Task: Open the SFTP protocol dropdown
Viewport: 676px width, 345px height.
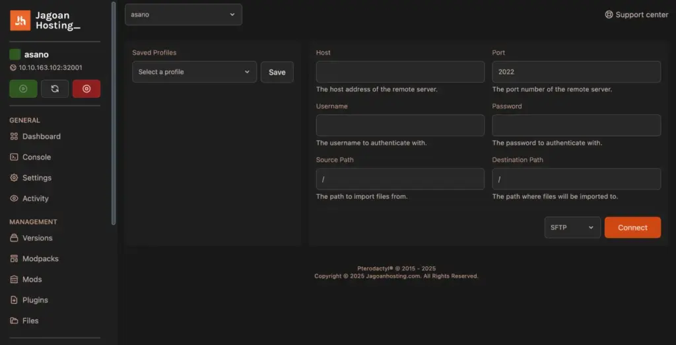Action: pyautogui.click(x=572, y=227)
